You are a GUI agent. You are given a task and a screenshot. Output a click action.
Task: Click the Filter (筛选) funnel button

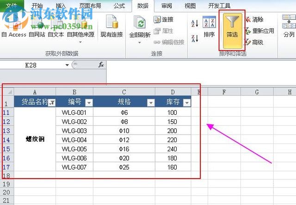pos(232,31)
